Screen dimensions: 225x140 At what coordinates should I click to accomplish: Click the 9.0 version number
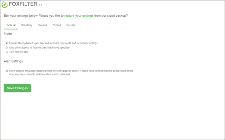click(40, 5)
